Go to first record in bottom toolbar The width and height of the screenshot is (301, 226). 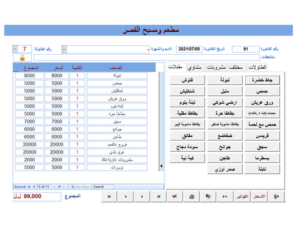tap(109, 197)
